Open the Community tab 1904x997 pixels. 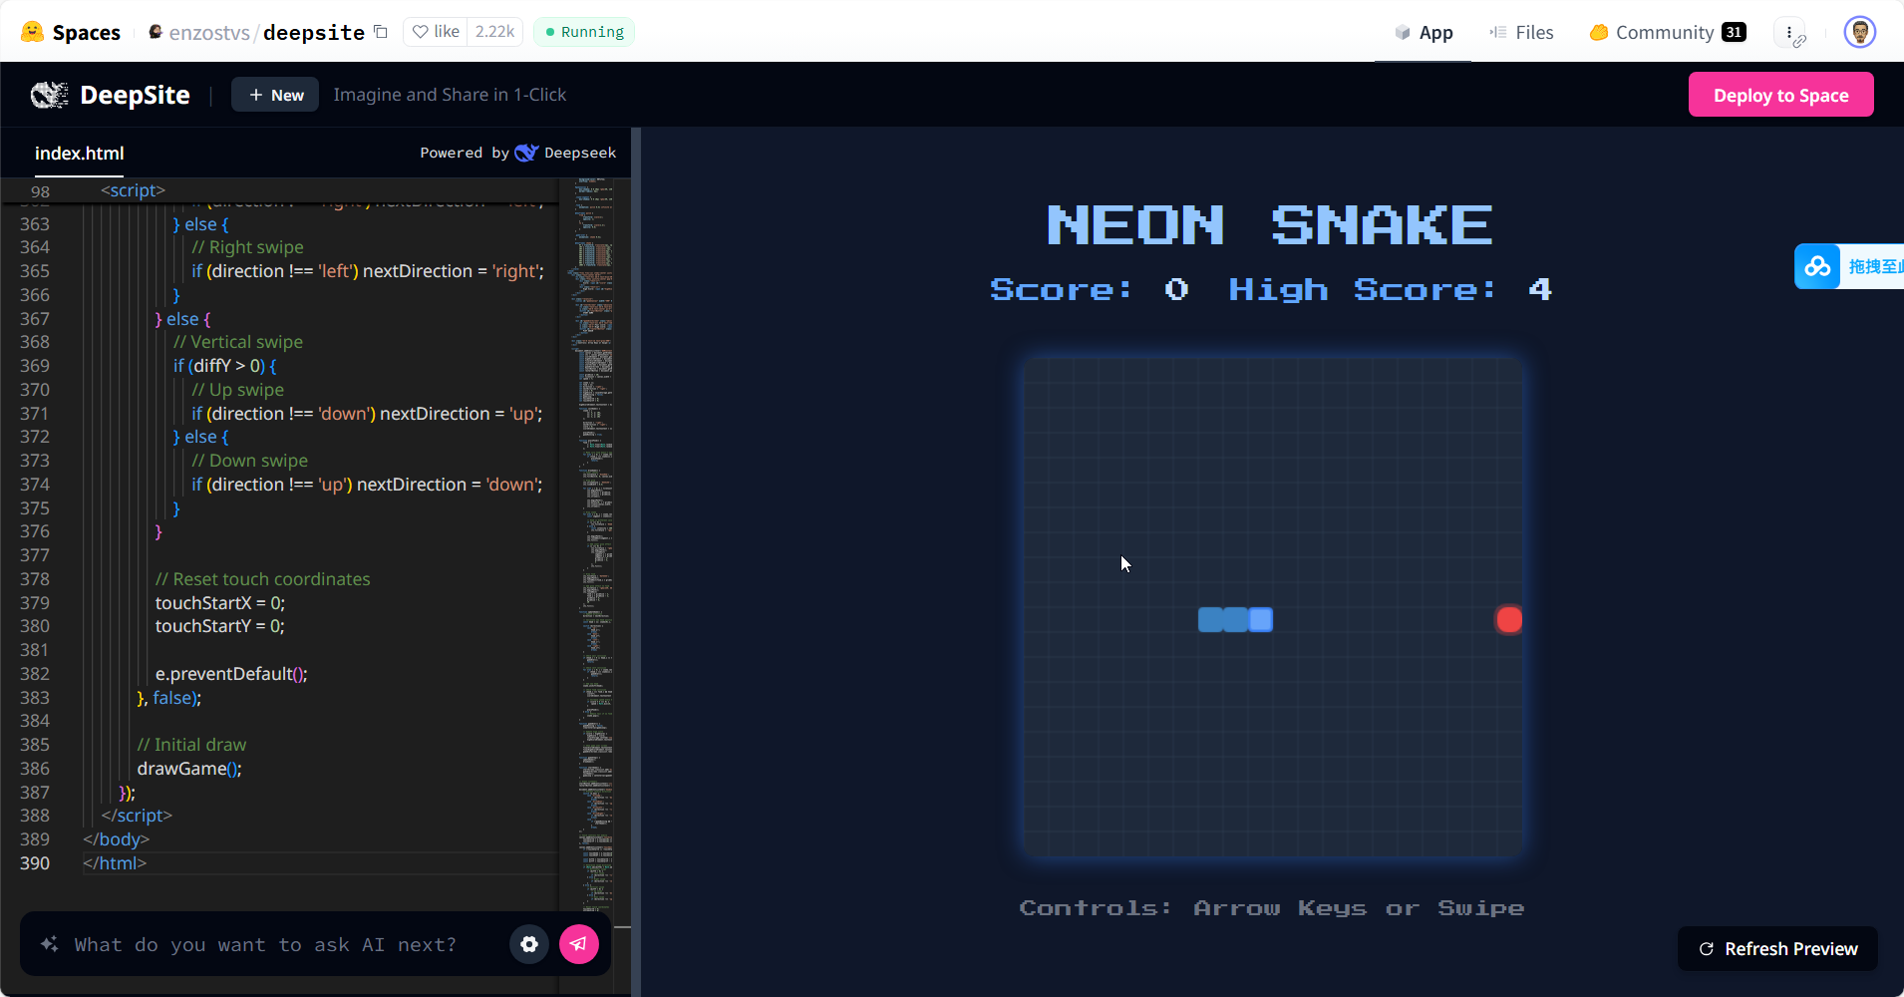[x=1667, y=32]
